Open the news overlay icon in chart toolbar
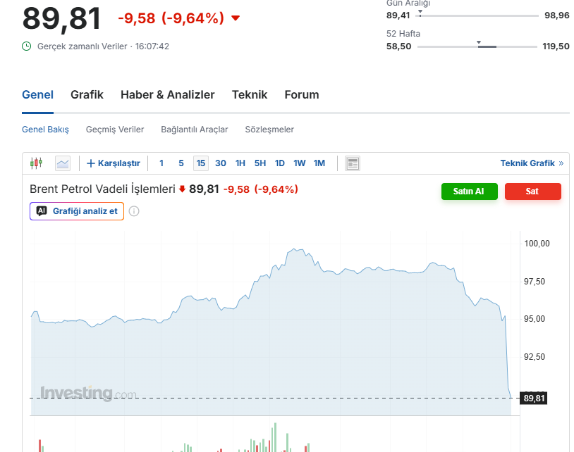Image resolution: width=574 pixels, height=452 pixels. tap(353, 163)
